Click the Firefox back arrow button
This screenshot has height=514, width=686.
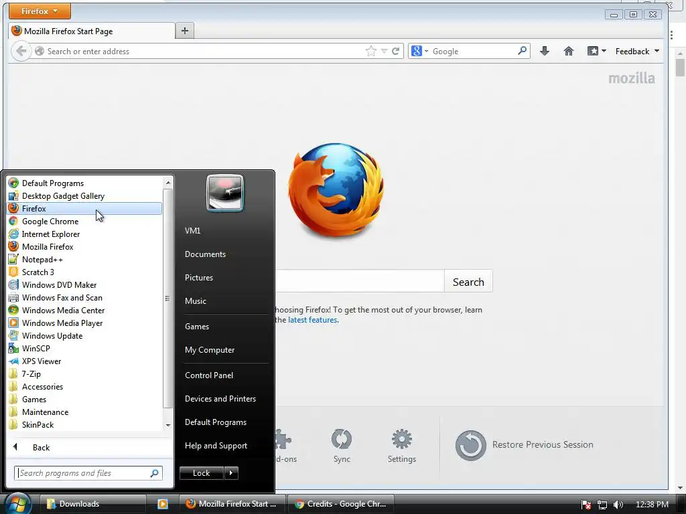pos(21,51)
